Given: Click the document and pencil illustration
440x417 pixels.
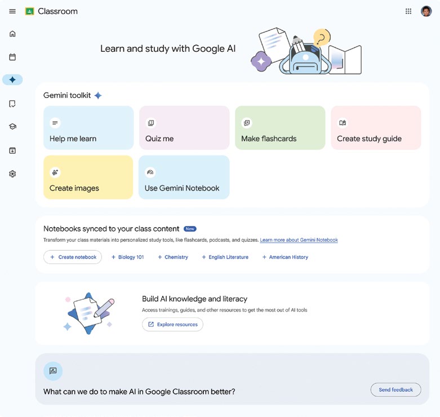Looking at the screenshot, I should (x=89, y=313).
